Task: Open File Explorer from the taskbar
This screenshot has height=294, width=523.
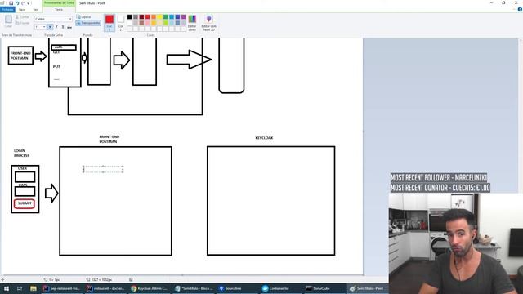Action: [33, 288]
